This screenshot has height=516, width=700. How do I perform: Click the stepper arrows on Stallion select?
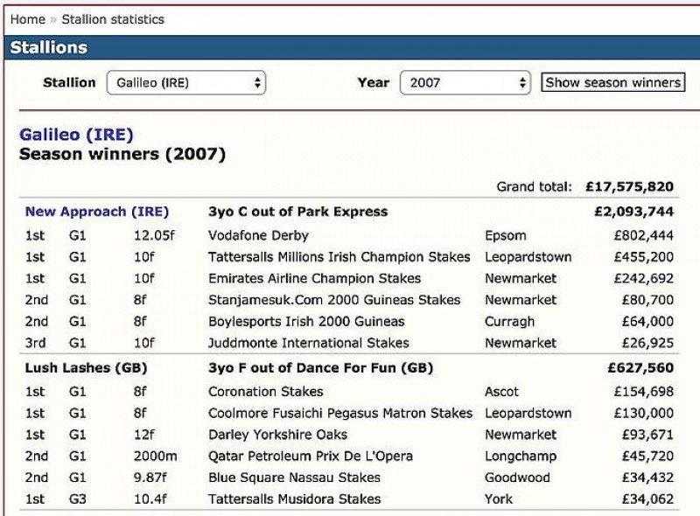(256, 83)
